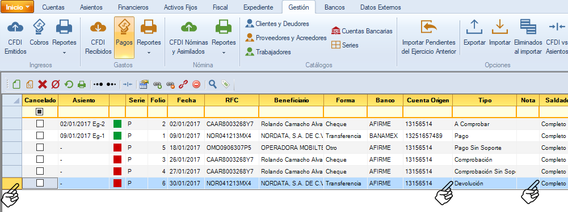Click the magnifying glass search icon
The image size is (568, 212).
(213, 84)
